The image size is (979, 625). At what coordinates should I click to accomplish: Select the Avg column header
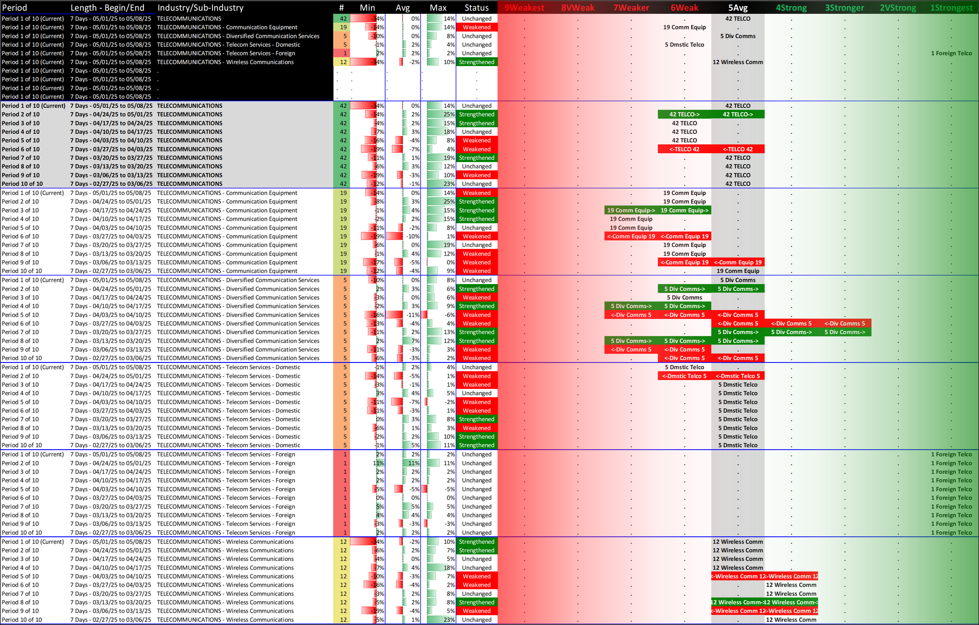click(x=402, y=8)
